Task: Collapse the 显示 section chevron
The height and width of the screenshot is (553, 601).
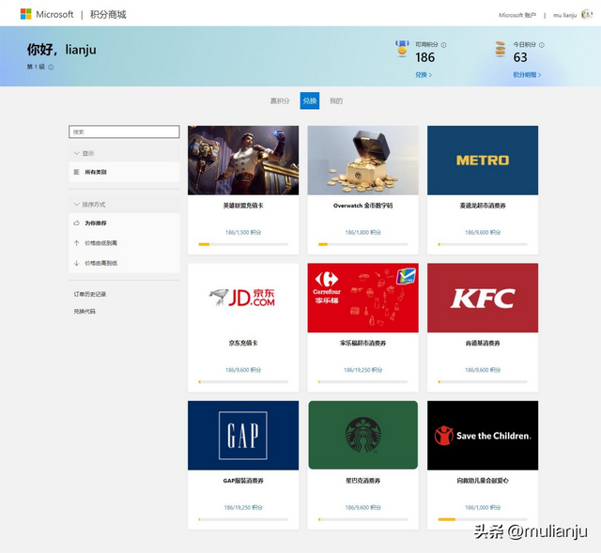Action: (x=76, y=153)
